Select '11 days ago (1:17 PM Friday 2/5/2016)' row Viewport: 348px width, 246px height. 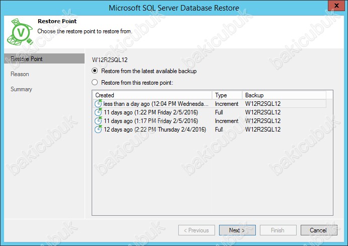point(210,121)
